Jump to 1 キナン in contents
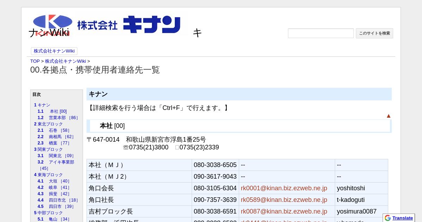 (x=42, y=105)
